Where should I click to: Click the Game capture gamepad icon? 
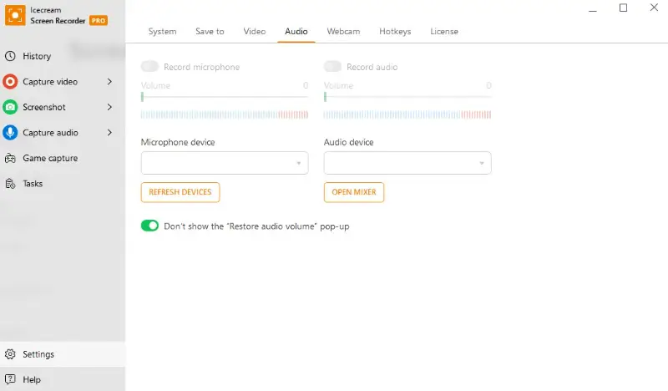coord(10,158)
